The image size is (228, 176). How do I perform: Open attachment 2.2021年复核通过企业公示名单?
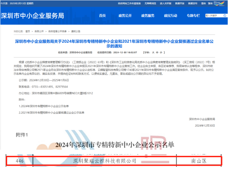tap(51, 112)
